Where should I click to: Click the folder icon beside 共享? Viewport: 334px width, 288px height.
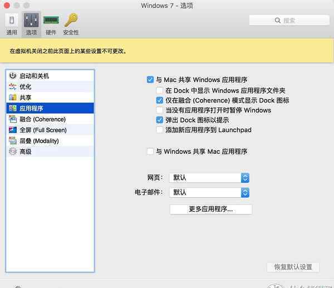pyautogui.click(x=13, y=97)
